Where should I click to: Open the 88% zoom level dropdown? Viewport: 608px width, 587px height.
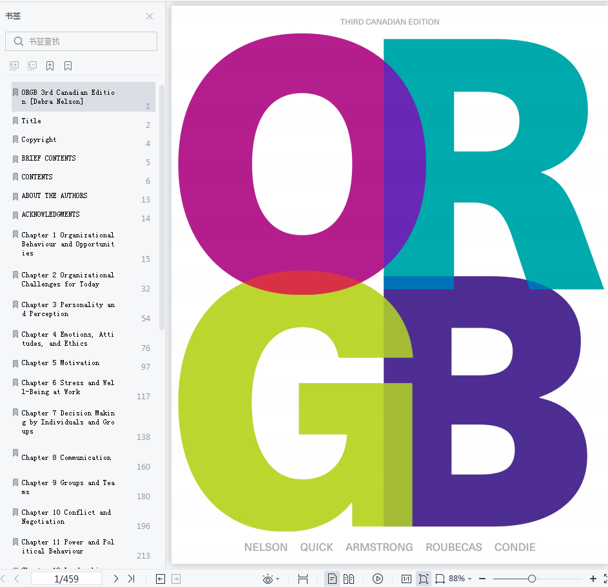tap(460, 579)
